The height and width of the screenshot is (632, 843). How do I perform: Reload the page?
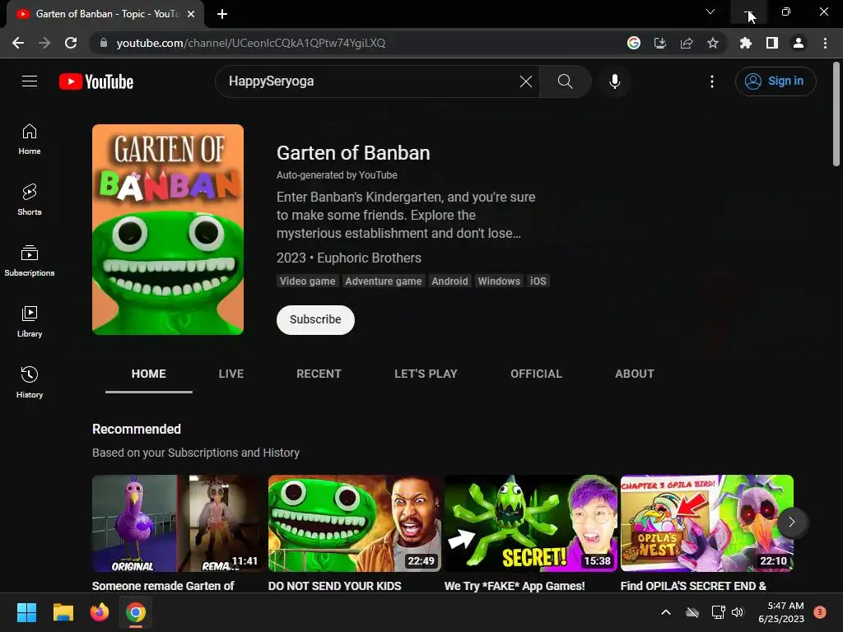point(71,43)
